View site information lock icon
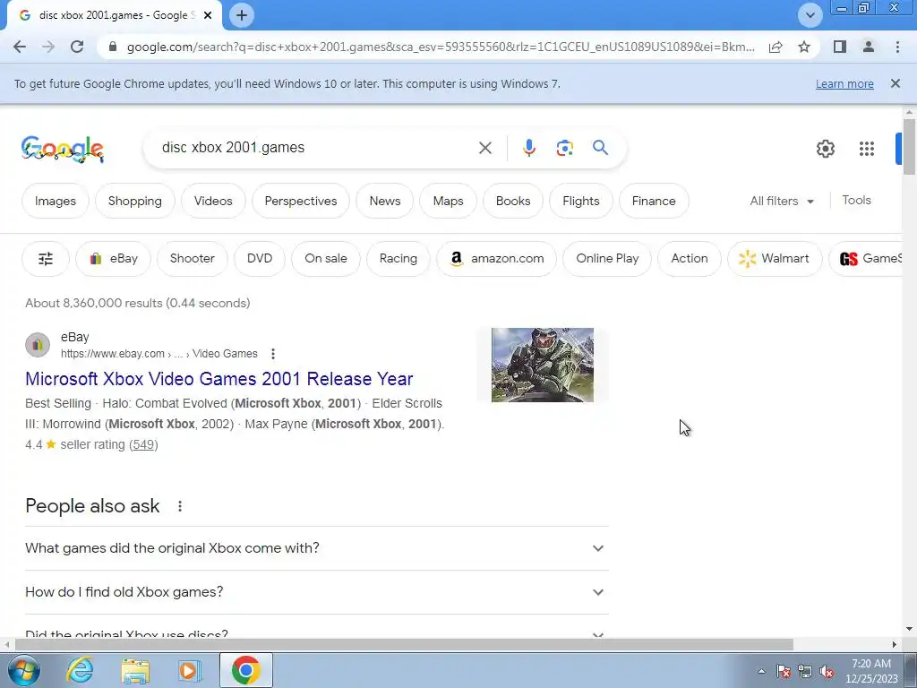 tap(114, 47)
